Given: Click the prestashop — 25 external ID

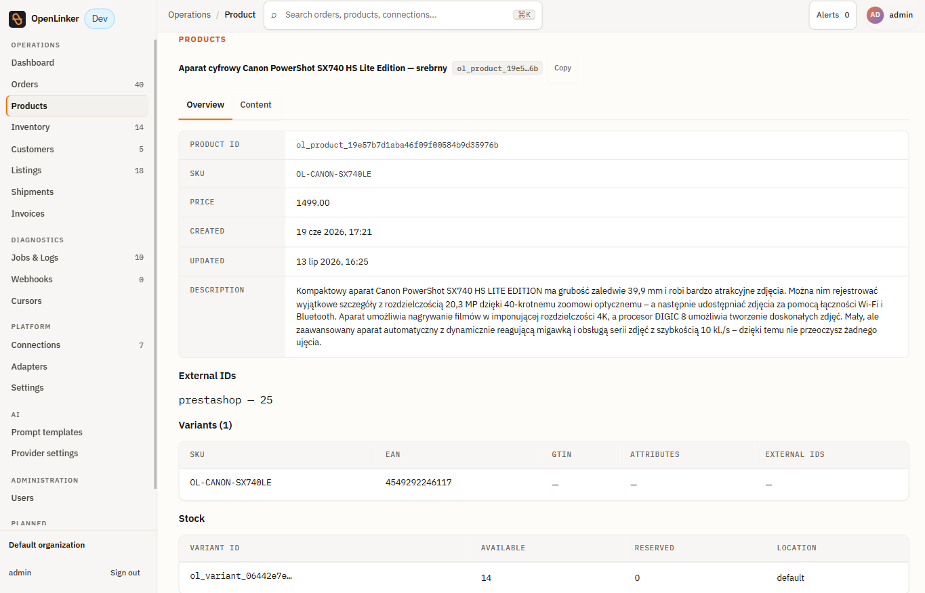Looking at the screenshot, I should click(226, 400).
